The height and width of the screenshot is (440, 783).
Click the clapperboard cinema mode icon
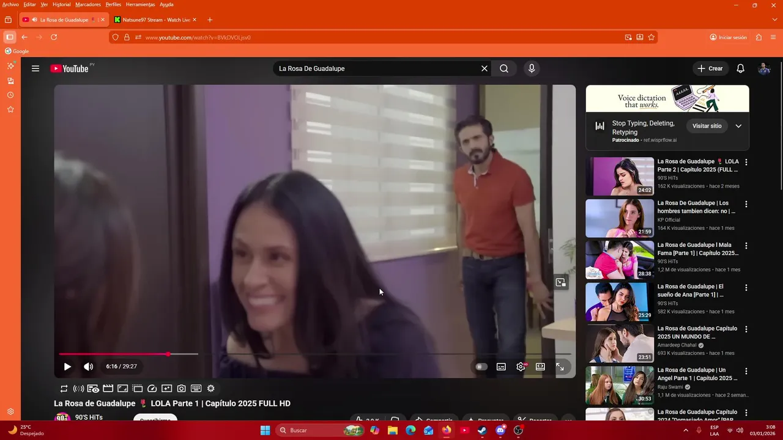click(108, 389)
